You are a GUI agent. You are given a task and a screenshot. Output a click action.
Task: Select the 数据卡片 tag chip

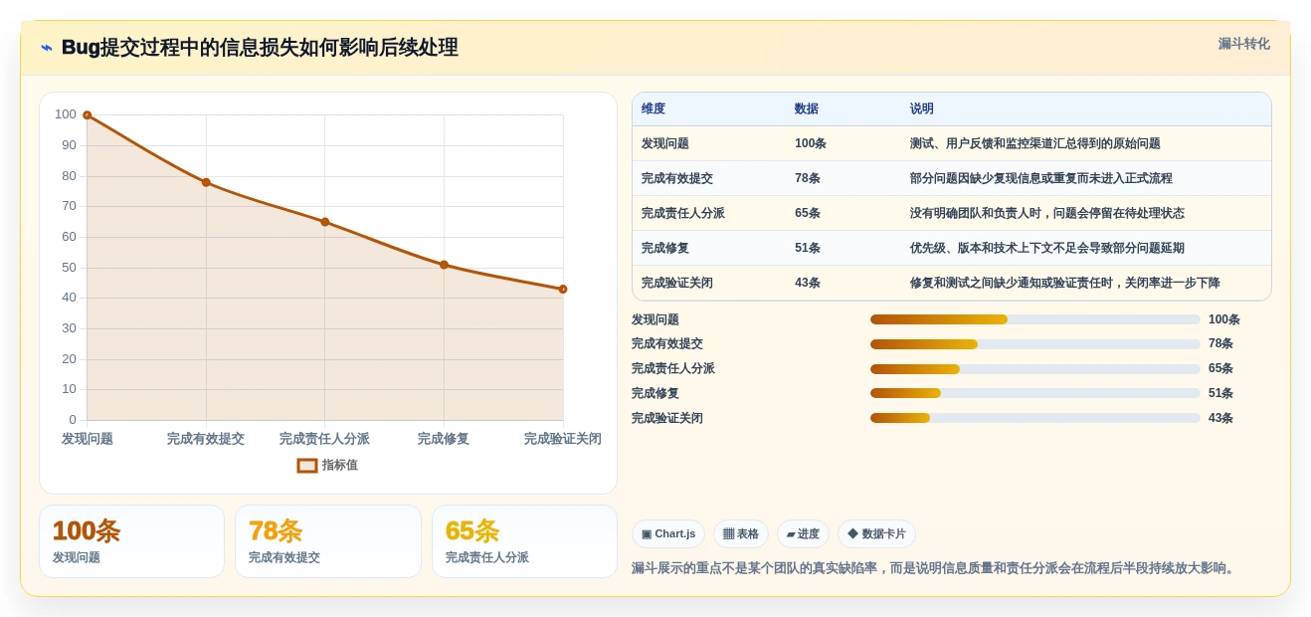(x=876, y=534)
